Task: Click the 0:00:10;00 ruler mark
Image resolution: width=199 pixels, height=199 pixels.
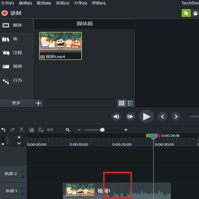Action: pyautogui.click(x=79, y=144)
